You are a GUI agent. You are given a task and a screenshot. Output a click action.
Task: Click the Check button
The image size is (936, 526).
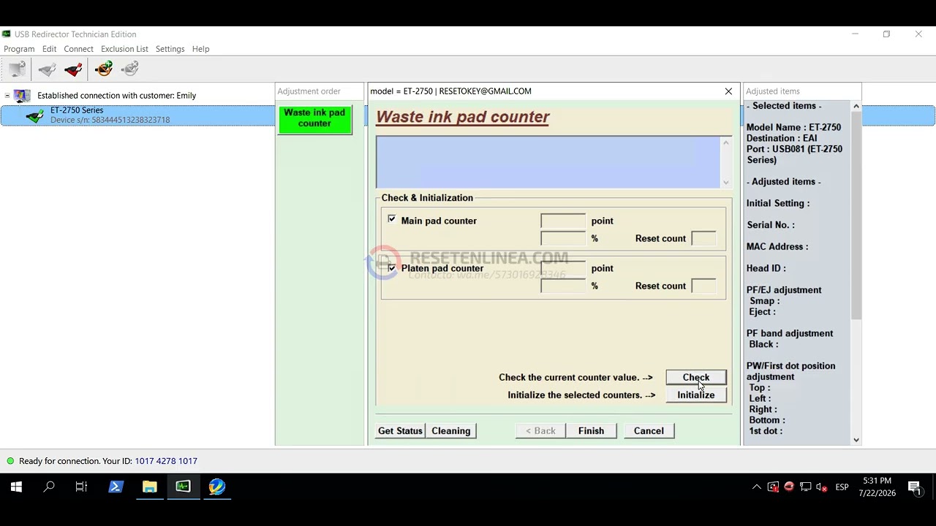coord(696,378)
